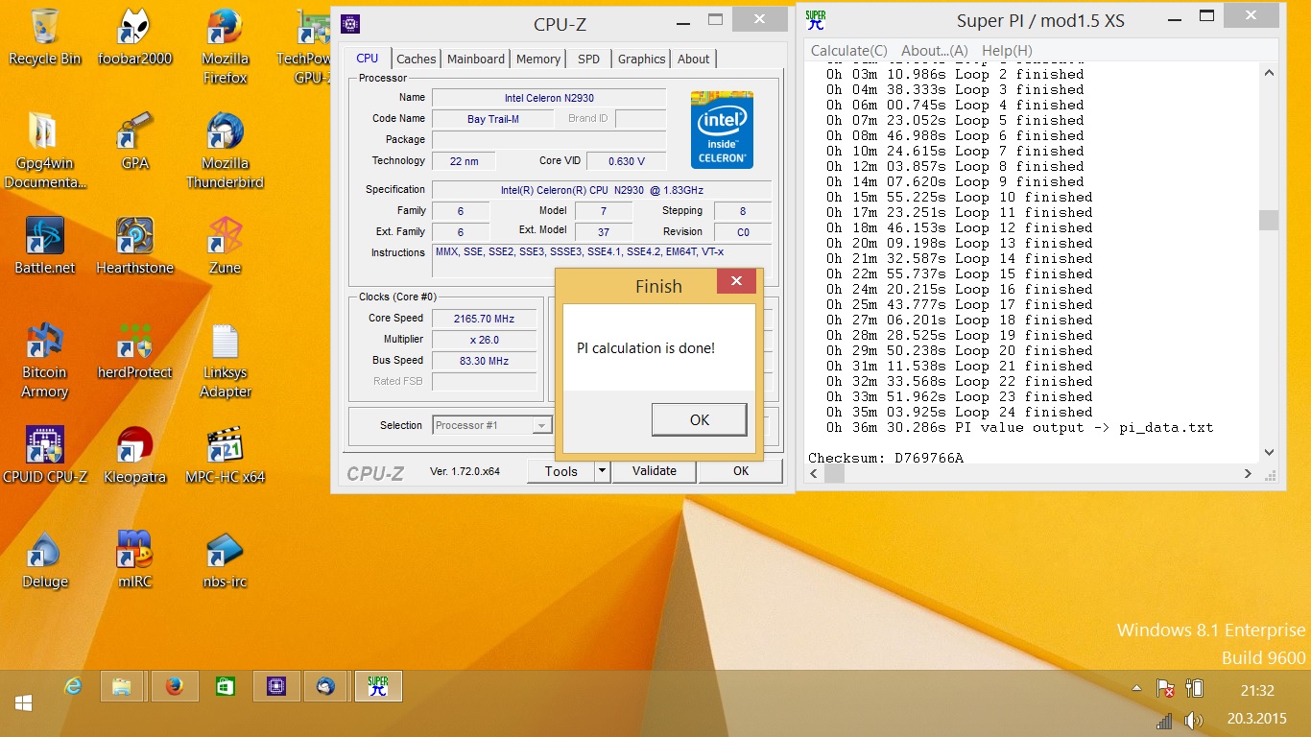This screenshot has height=737, width=1311.
Task: Open the Mozilla Thunderbird desktop icon
Action: pos(225,152)
